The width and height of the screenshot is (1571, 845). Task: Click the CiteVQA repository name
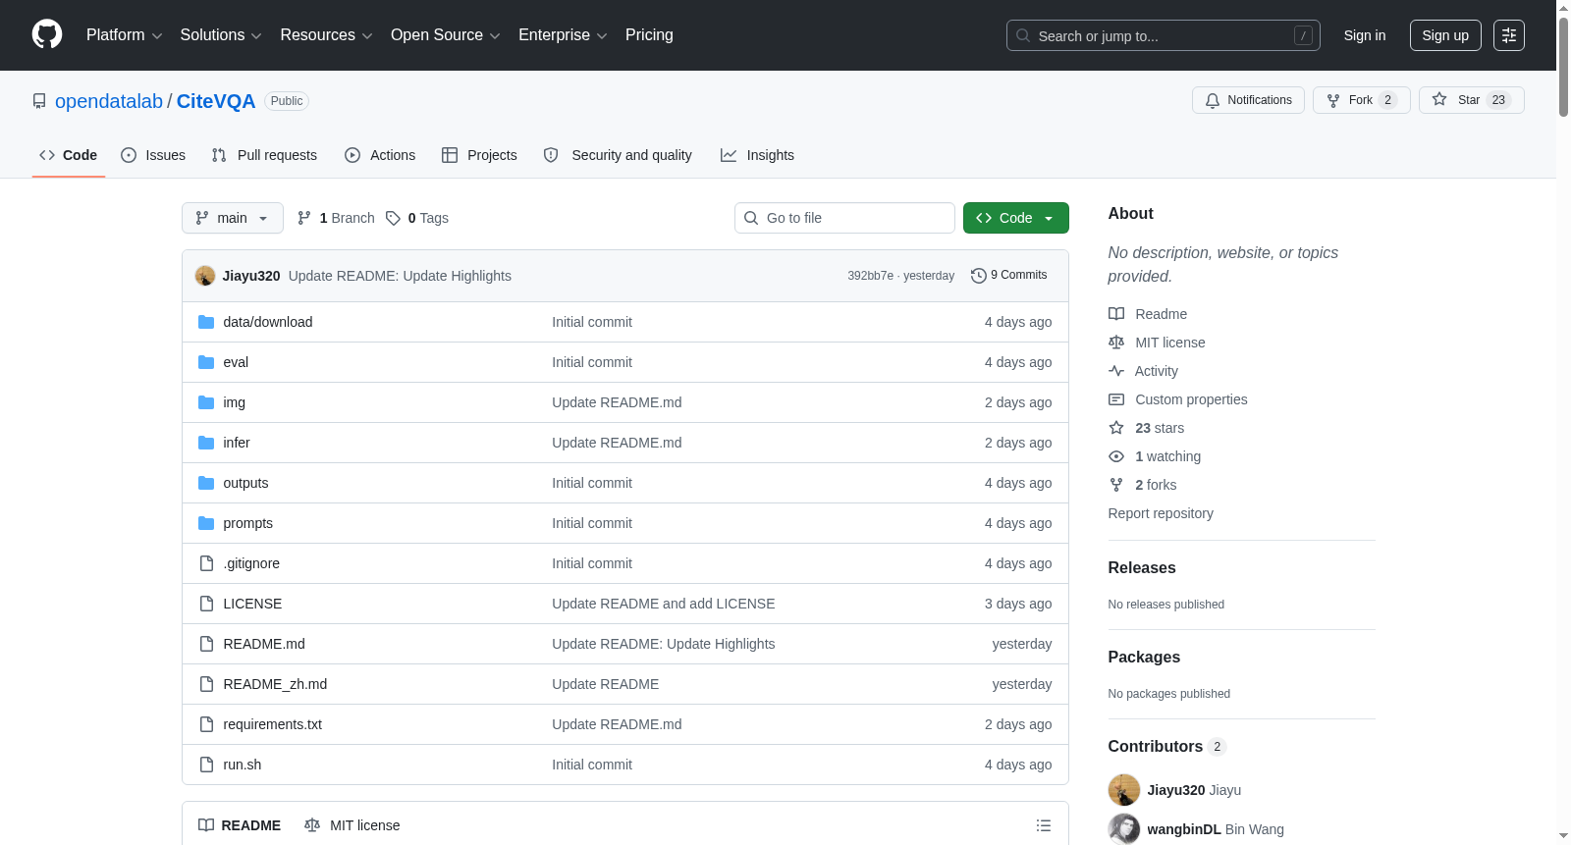tap(216, 101)
